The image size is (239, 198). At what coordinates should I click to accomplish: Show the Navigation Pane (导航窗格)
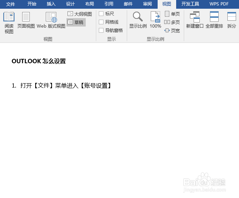tap(101, 30)
